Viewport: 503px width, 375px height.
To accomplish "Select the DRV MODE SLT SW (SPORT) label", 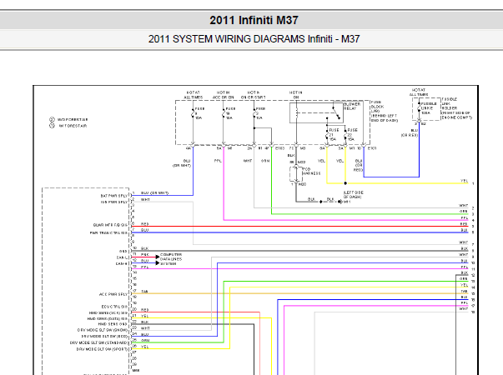I will (102, 348).
